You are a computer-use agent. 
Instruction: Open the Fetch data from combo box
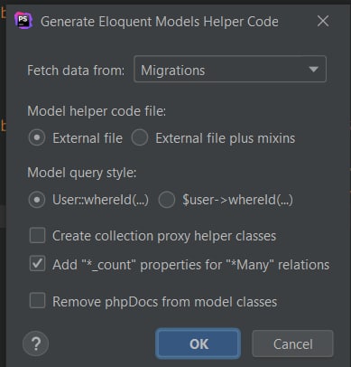230,69
